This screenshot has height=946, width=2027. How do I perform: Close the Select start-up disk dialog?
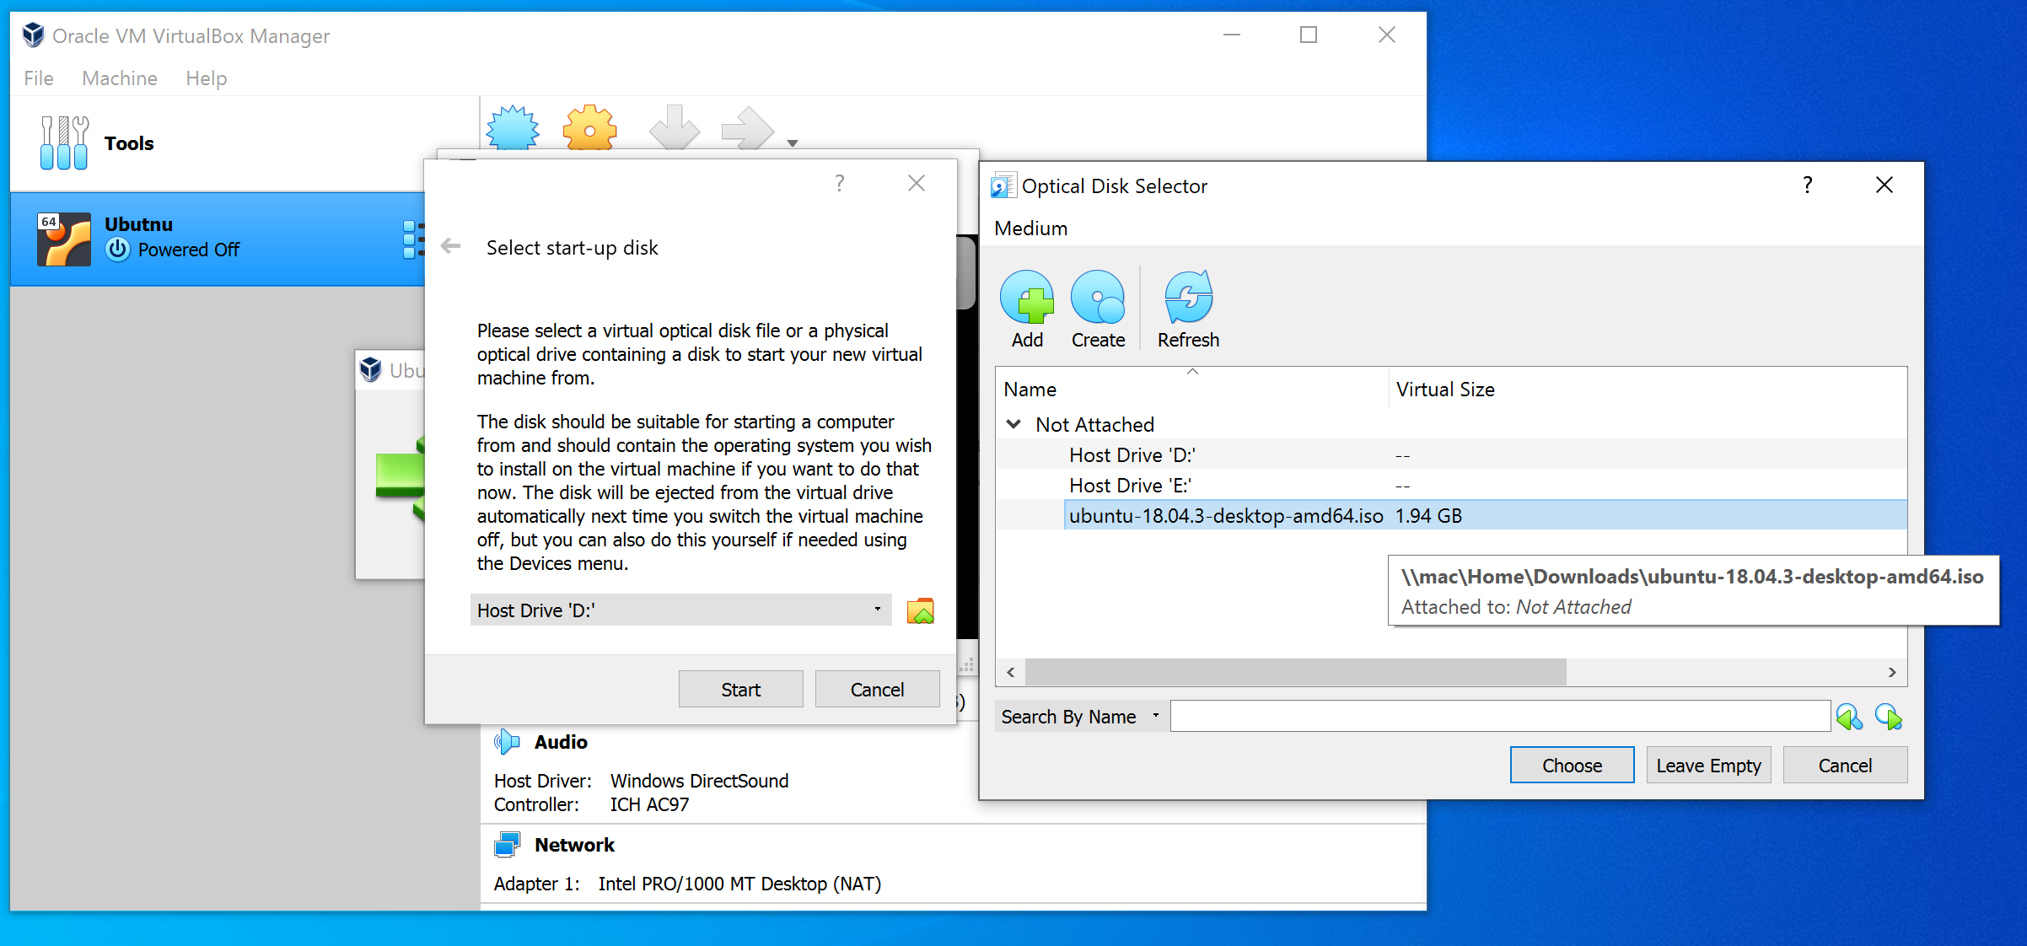pyautogui.click(x=917, y=183)
